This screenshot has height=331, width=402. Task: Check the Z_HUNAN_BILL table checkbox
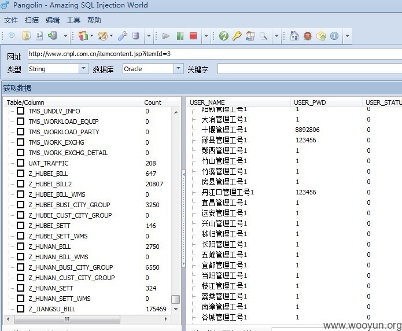(20, 247)
